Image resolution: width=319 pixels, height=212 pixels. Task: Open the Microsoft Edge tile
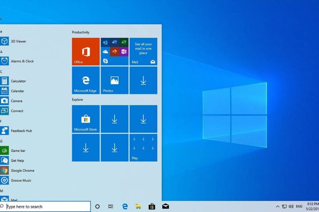pyautogui.click(x=86, y=80)
